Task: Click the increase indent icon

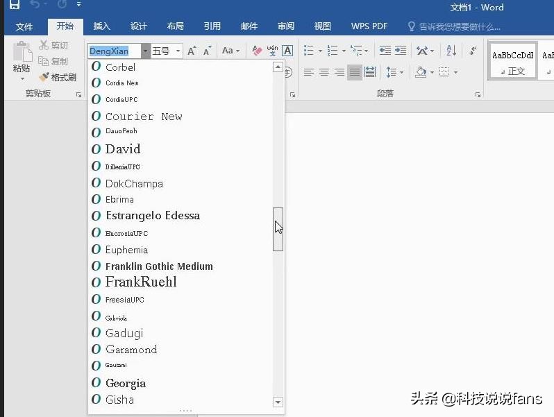Action: [x=401, y=51]
